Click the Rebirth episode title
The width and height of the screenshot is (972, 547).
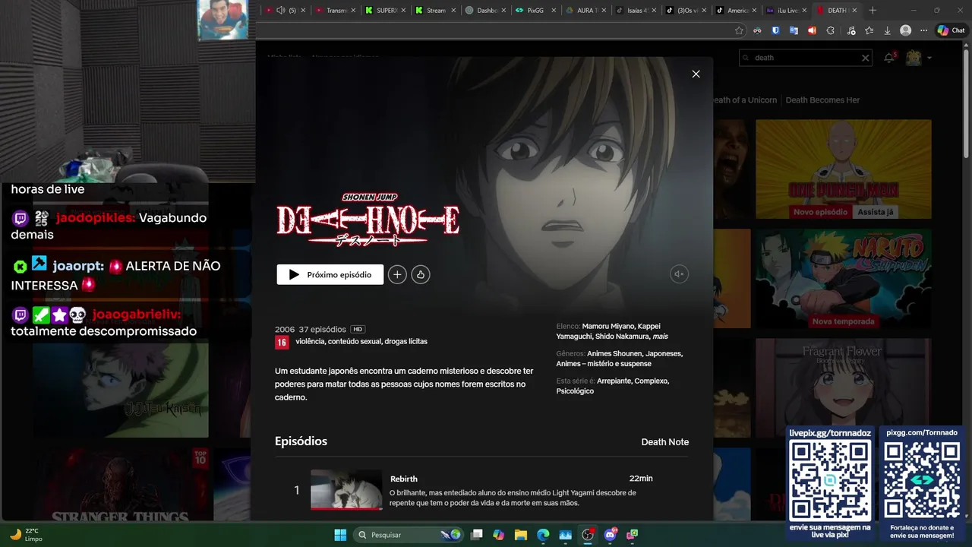[404, 479]
